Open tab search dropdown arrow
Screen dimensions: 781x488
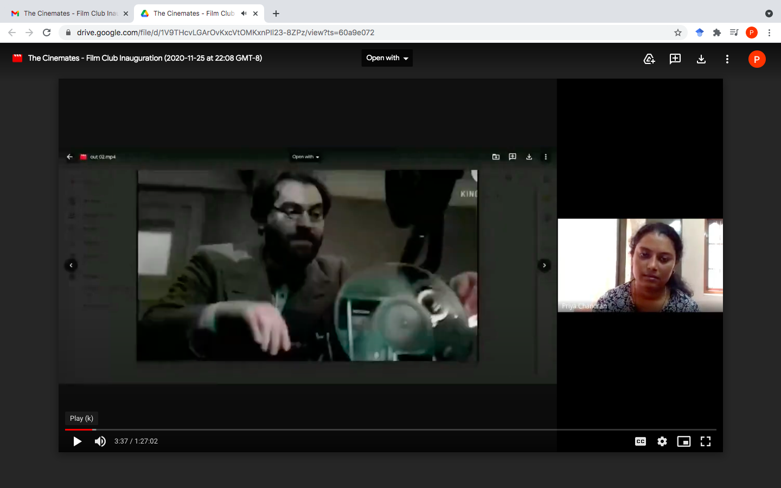[769, 14]
